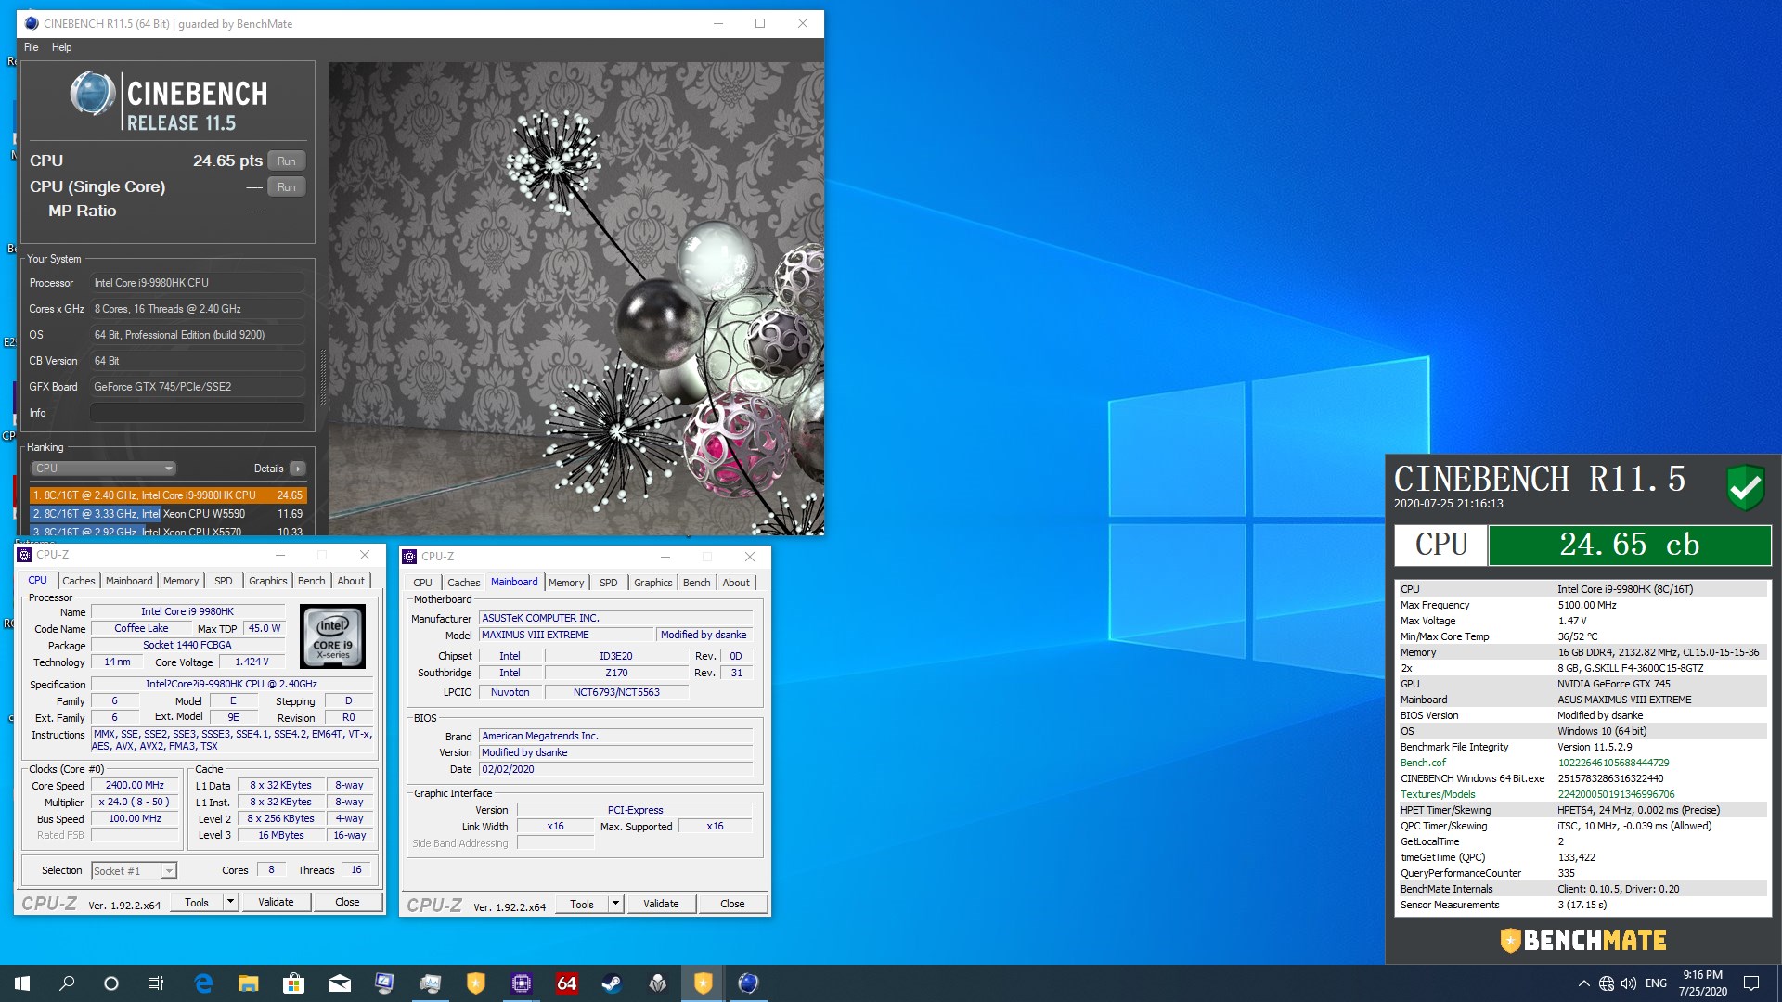This screenshot has height=1002, width=1782.
Task: Open Cortana circle on taskbar
Action: tap(111, 983)
